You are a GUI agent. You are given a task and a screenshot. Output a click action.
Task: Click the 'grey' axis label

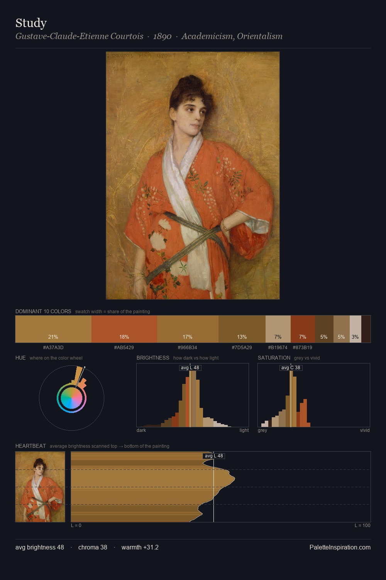click(262, 430)
